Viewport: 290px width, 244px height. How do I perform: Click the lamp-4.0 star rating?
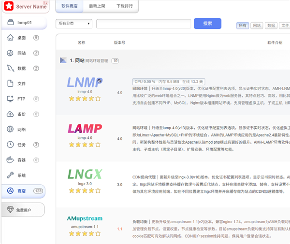tap(85, 145)
